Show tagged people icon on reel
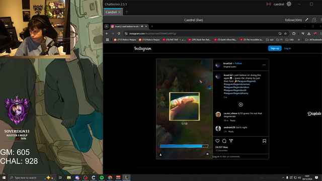 click(160, 154)
